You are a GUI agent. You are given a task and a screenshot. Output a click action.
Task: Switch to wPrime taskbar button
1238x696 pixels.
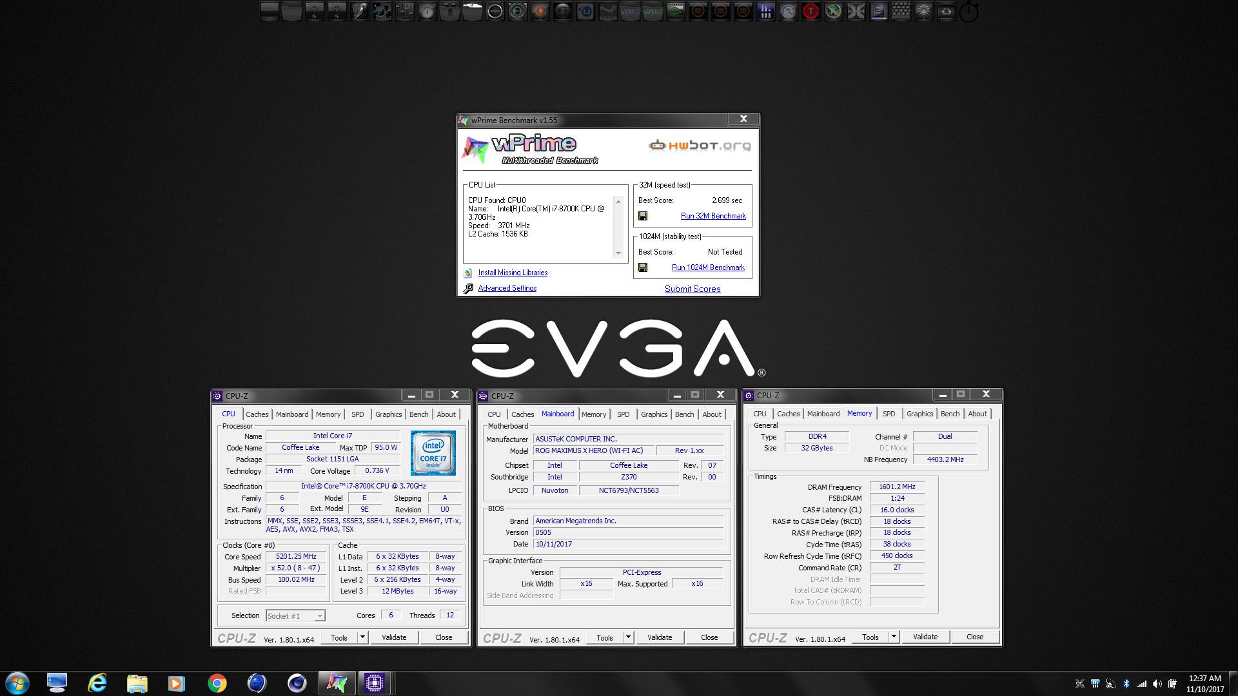click(x=336, y=683)
